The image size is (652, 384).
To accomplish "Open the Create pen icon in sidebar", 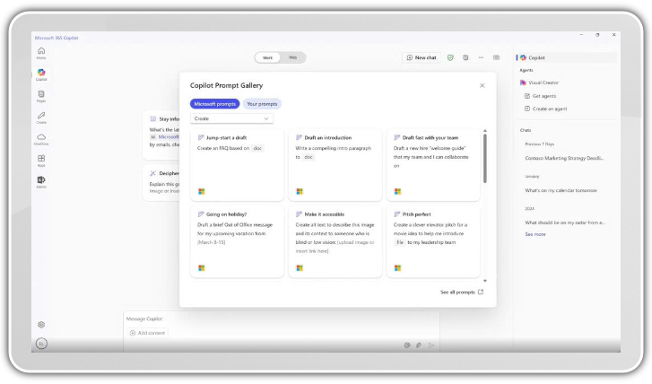I will click(41, 117).
